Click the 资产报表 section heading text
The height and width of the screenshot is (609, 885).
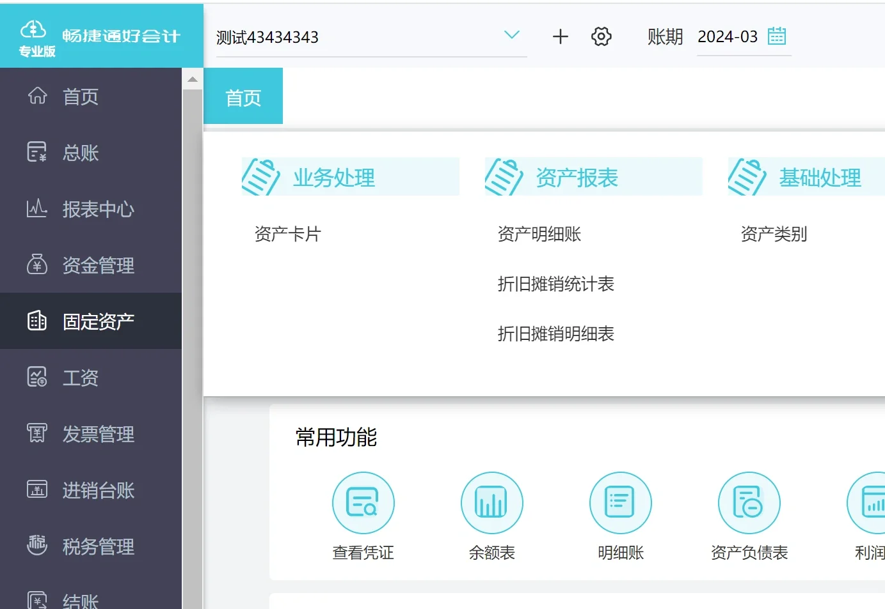point(577,178)
